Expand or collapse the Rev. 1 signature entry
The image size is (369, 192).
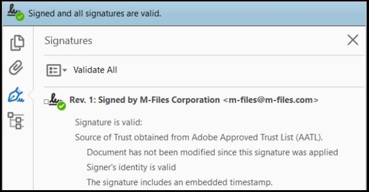click(x=46, y=101)
